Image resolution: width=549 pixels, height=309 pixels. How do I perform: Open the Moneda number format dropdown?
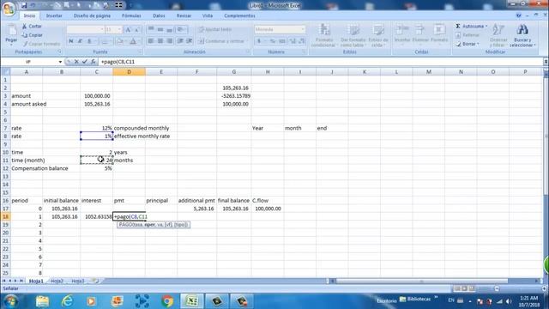pos(303,29)
